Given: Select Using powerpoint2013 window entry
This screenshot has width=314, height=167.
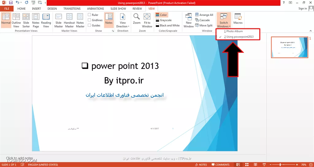Looking at the screenshot, I should tap(238, 37).
